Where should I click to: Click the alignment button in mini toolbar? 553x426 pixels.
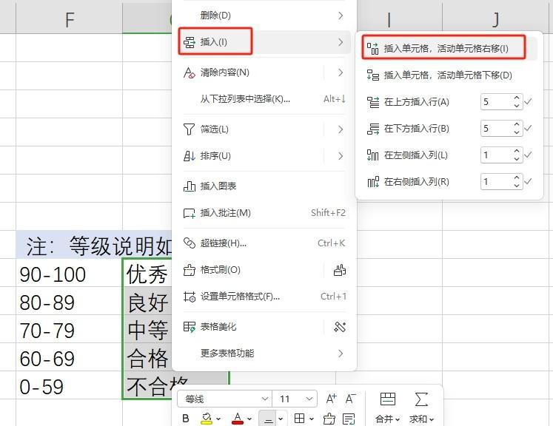[x=268, y=419]
